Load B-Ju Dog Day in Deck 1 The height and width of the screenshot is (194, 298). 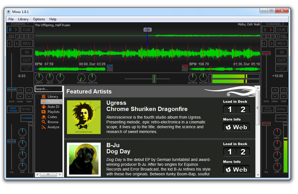point(230,152)
